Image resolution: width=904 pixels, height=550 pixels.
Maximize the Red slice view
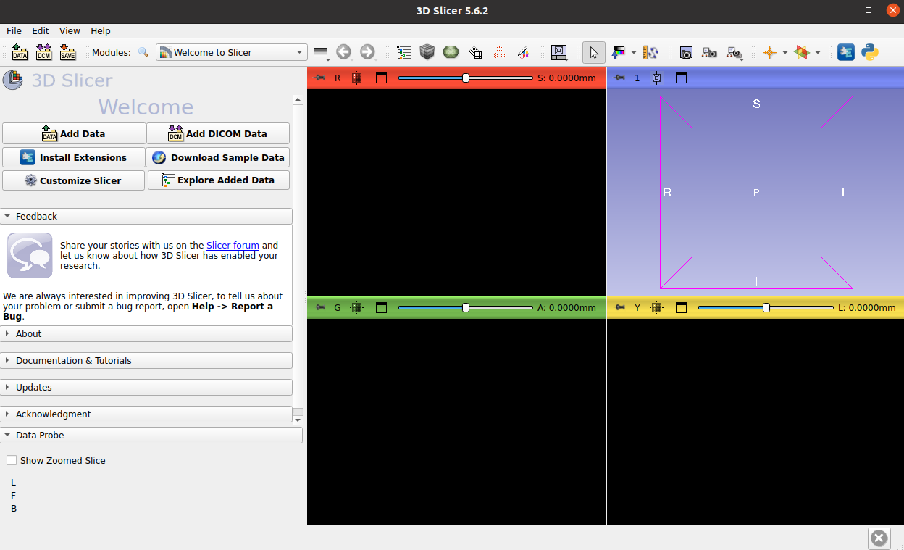[381, 78]
